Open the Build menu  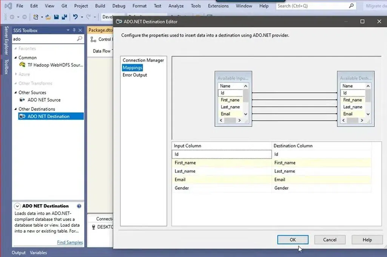point(100,6)
